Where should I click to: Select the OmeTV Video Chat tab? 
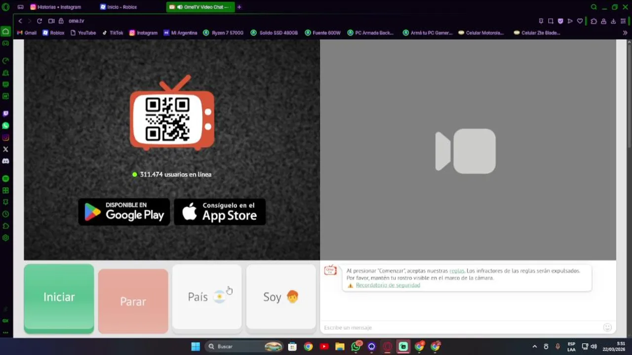coord(200,7)
